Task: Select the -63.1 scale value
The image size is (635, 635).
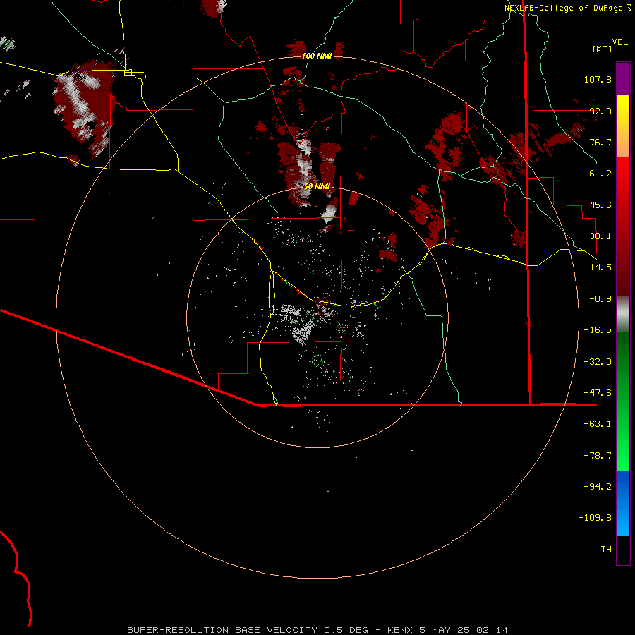Action: tap(598, 424)
